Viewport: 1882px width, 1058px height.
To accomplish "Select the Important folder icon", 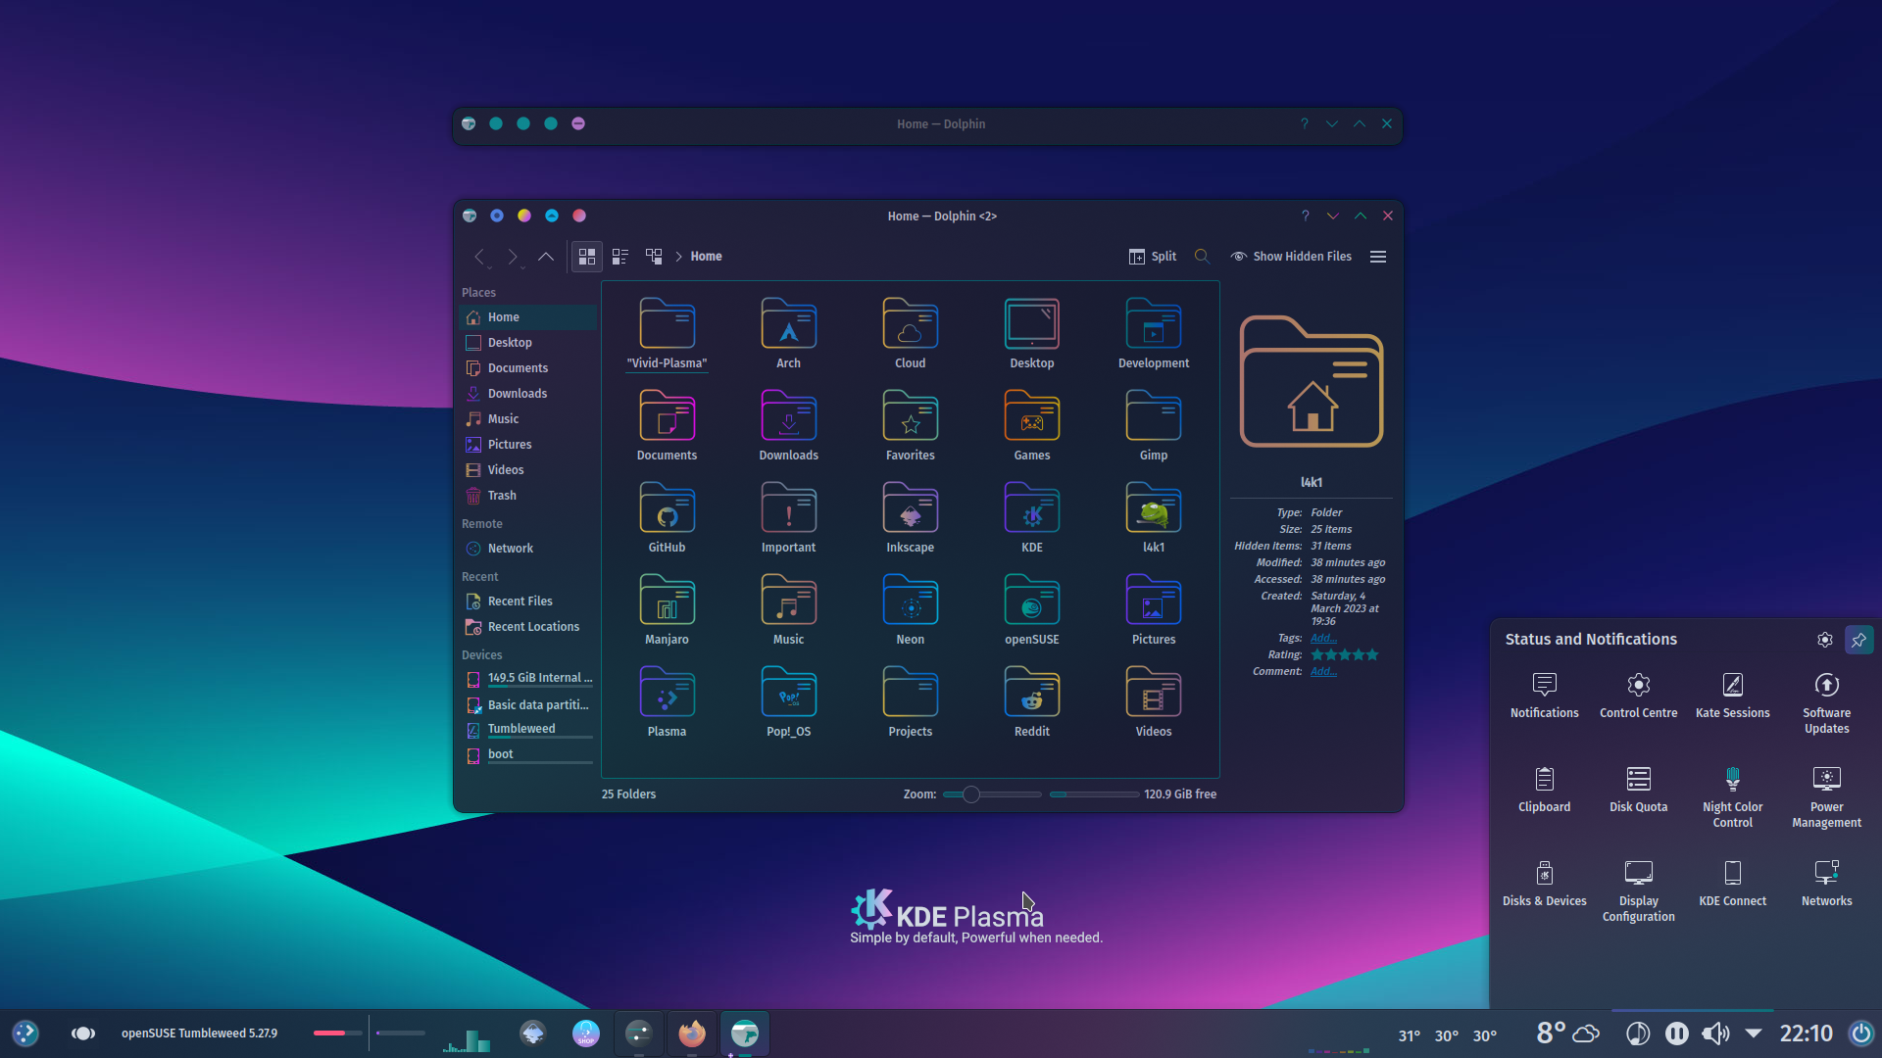I will click(x=788, y=507).
